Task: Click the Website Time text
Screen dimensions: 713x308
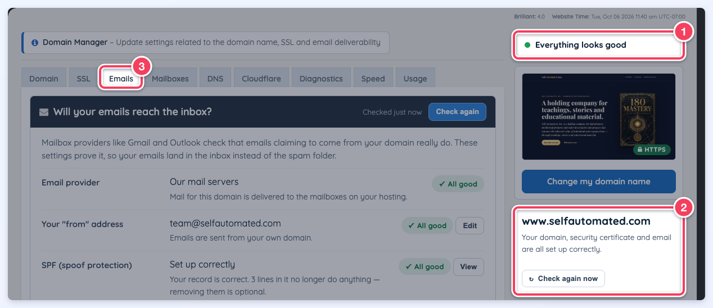Action: click(619, 17)
